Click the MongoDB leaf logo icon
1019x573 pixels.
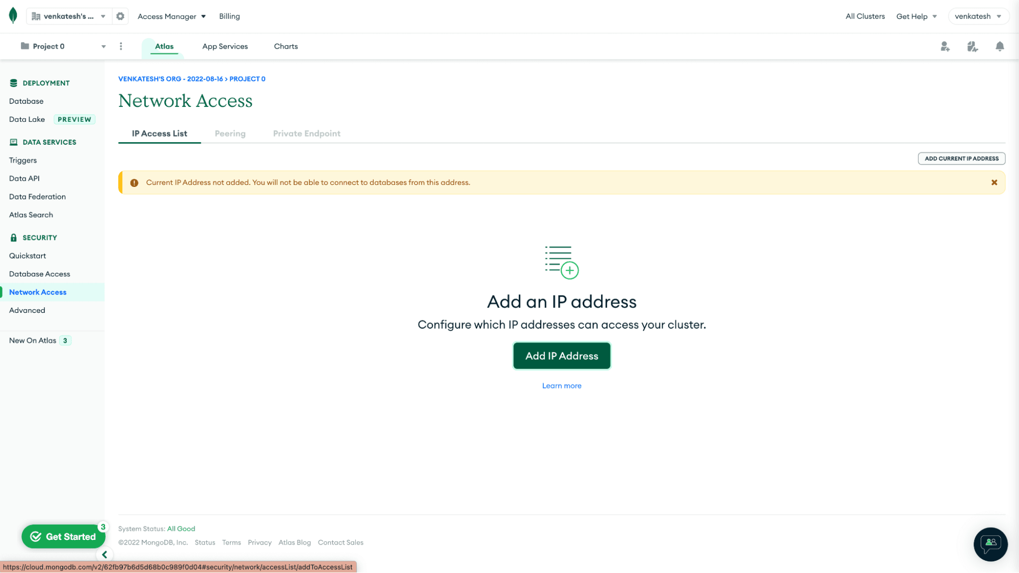point(13,15)
